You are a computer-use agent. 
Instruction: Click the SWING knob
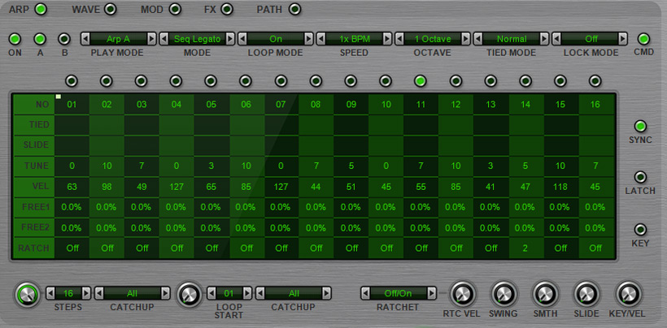click(x=504, y=293)
